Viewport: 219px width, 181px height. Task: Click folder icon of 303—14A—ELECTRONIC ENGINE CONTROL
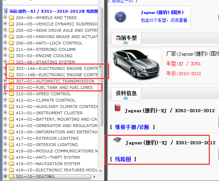[x=11, y=68]
